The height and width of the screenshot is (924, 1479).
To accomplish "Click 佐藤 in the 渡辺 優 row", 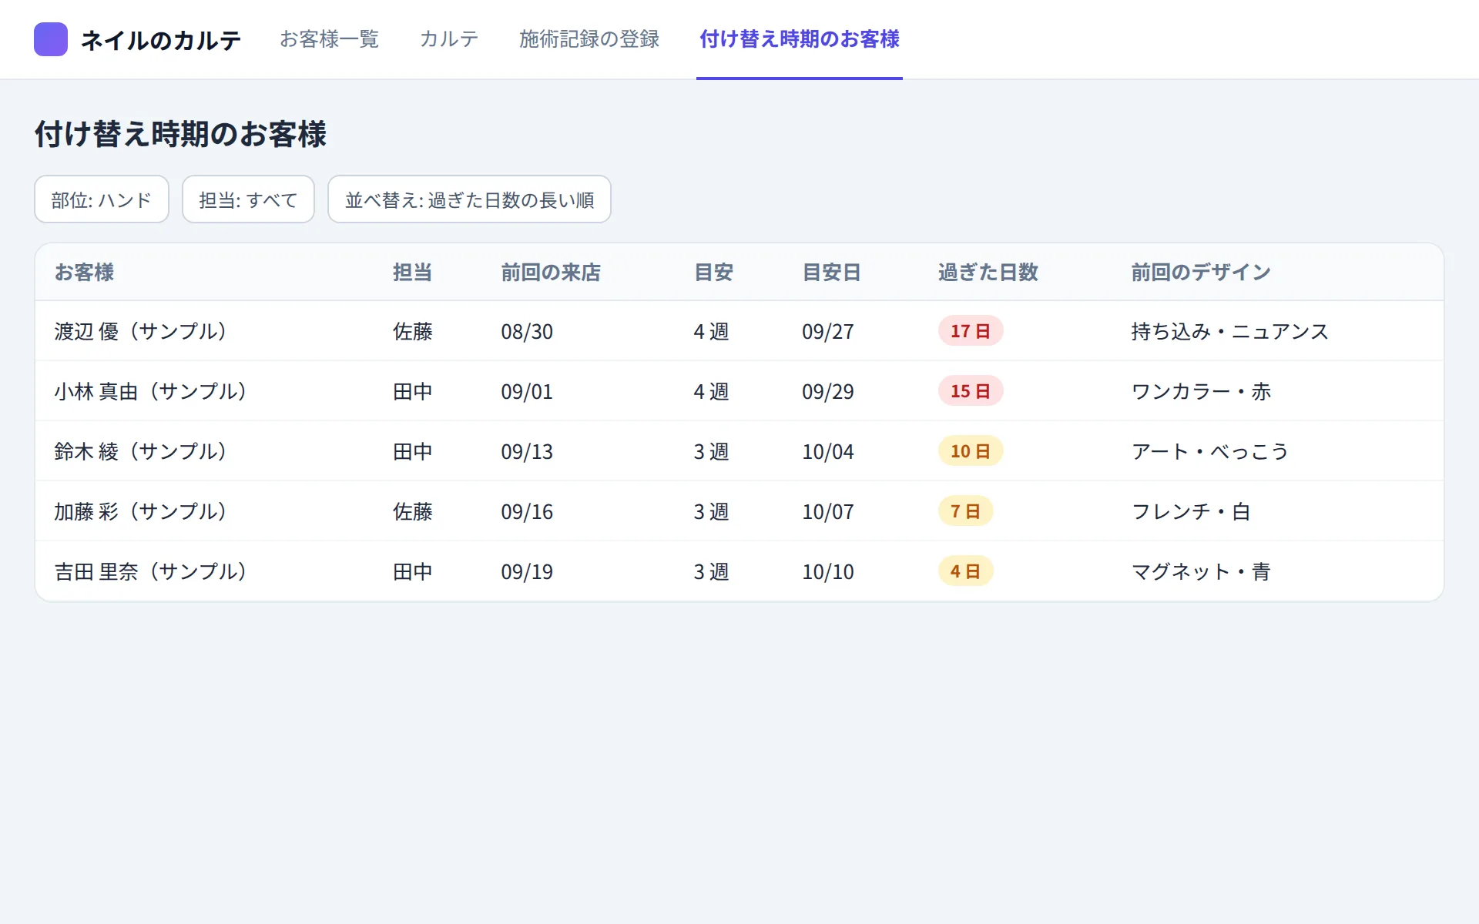I will pos(412,331).
